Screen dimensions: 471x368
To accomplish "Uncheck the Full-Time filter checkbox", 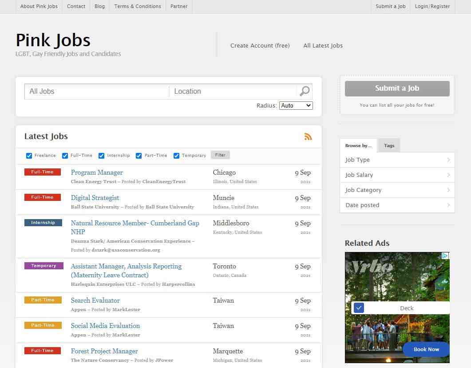I will 65,156.
